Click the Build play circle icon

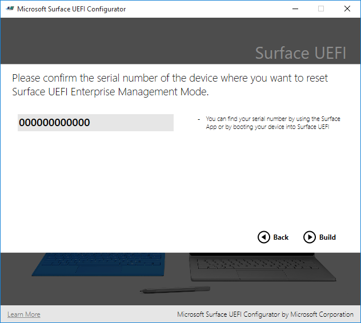pos(310,237)
